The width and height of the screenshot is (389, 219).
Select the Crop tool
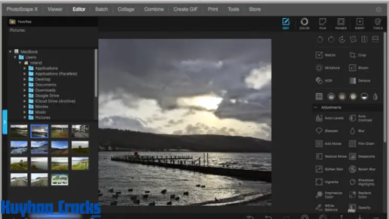tap(357, 55)
